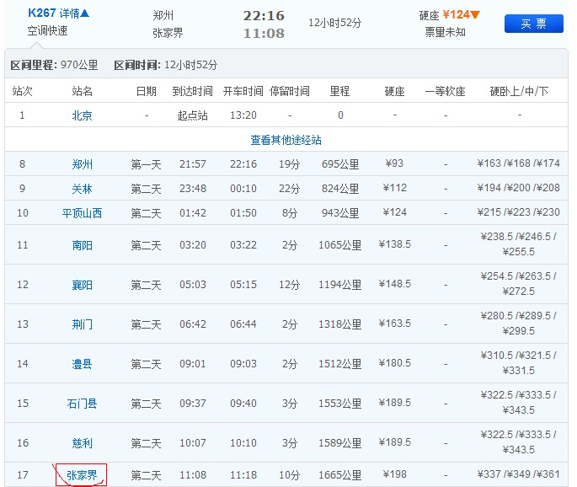Image resolution: width=577 pixels, height=487 pixels.
Task: Click the red-circled 张家界 station link
Action: (x=82, y=475)
